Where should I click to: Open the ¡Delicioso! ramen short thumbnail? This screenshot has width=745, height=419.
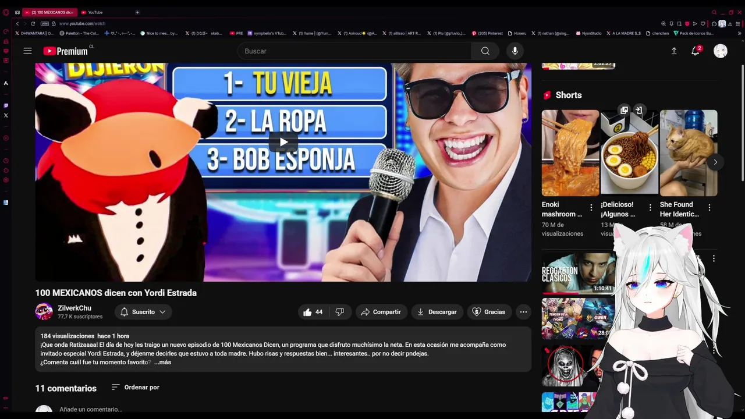tap(629, 153)
